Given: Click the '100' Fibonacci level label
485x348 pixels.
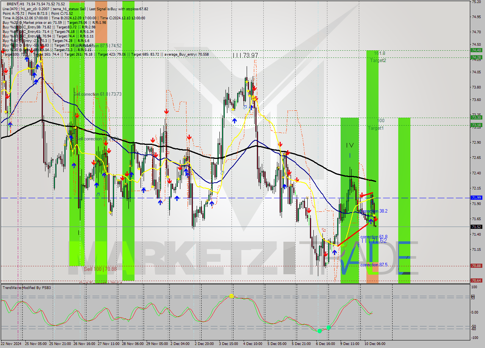Looking at the screenshot, I should click(x=381, y=121).
